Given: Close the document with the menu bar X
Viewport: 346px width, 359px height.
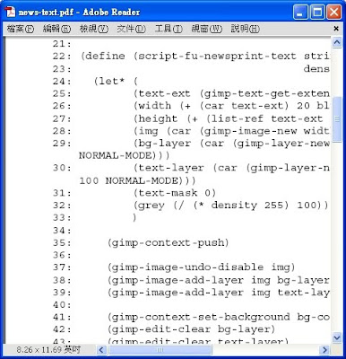Looking at the screenshot, I should [336, 29].
